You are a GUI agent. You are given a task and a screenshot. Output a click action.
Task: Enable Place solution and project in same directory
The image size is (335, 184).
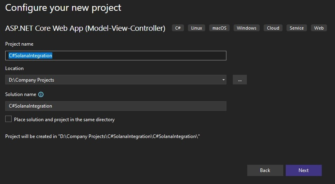click(x=8, y=119)
